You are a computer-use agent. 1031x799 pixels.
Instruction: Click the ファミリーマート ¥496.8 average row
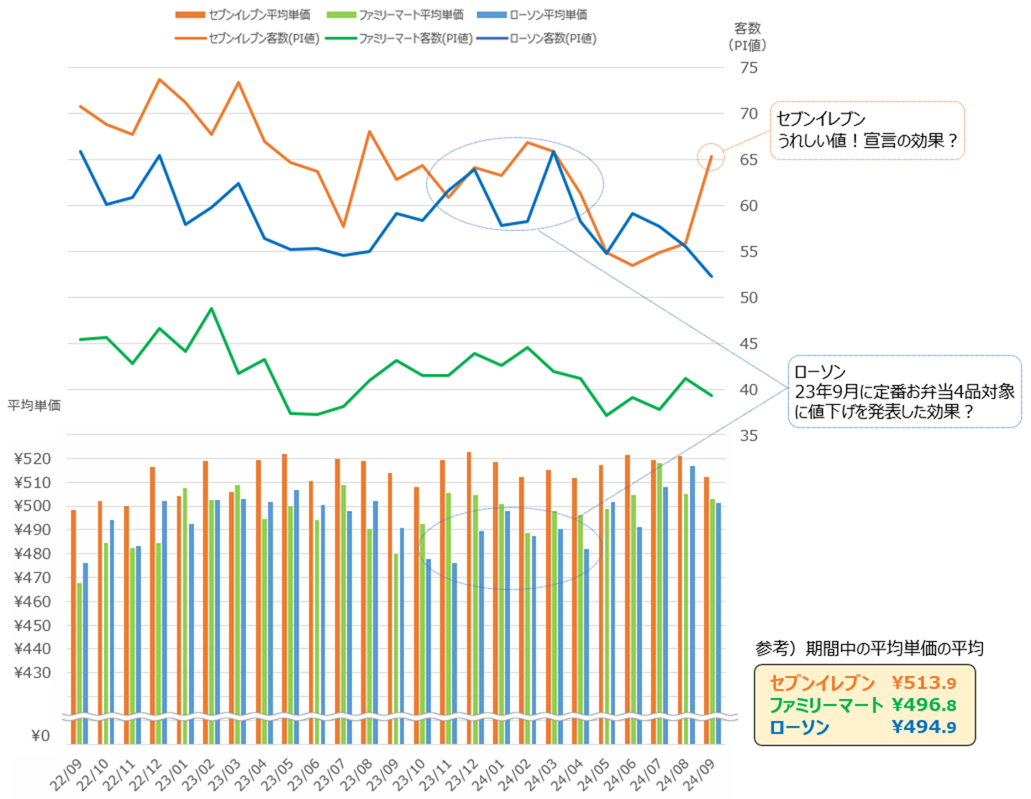point(864,704)
